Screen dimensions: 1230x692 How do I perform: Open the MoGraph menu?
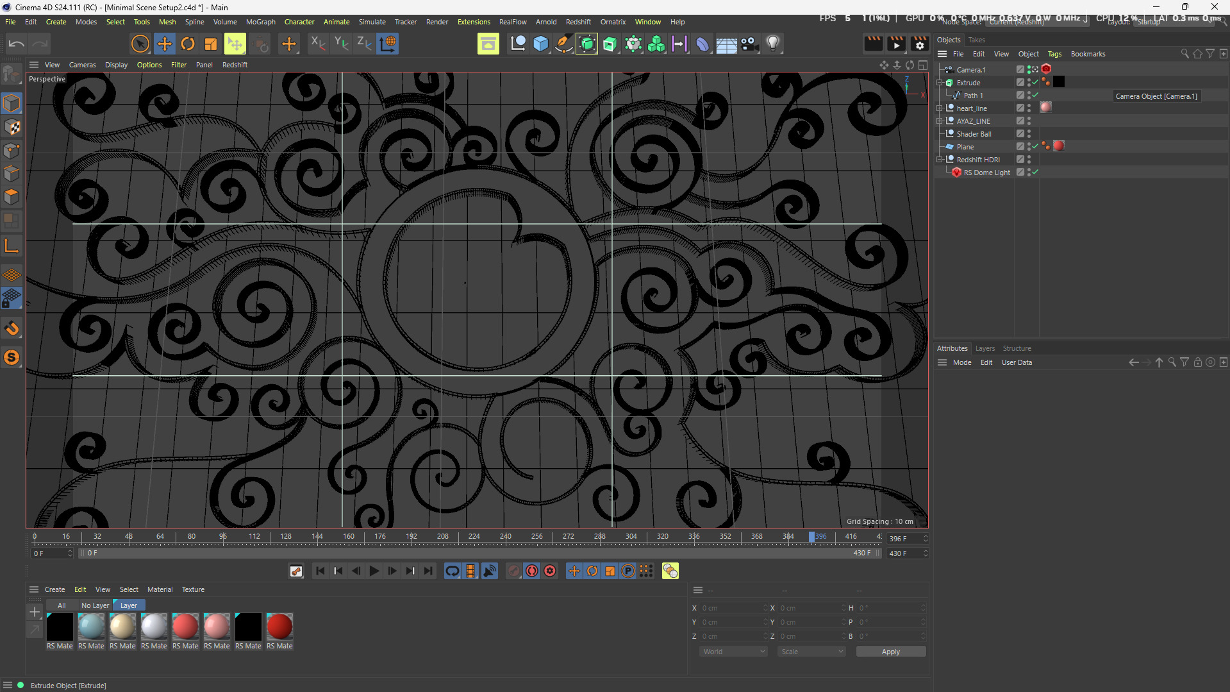click(x=260, y=22)
